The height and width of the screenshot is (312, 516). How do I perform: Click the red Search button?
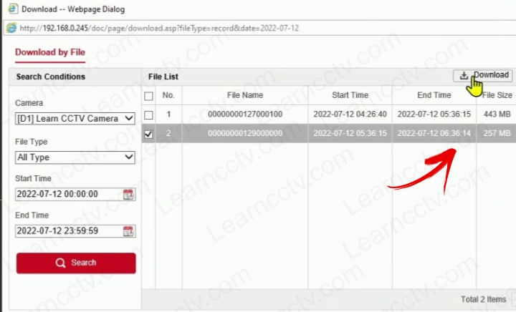click(76, 263)
